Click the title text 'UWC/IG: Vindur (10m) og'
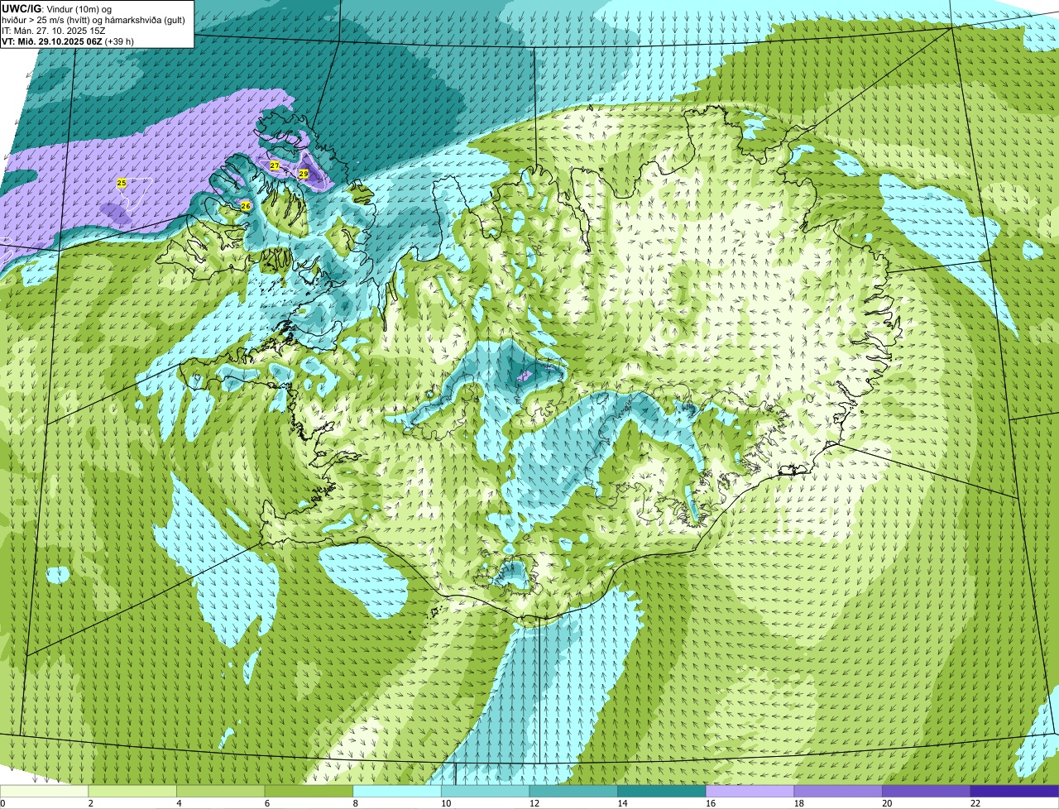The width and height of the screenshot is (1059, 809). 57,8
